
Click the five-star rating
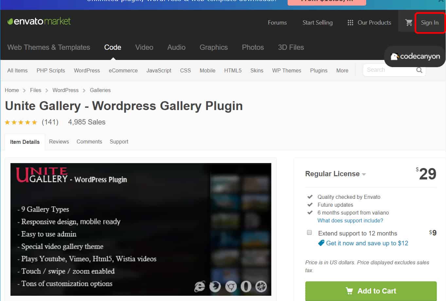tap(21, 122)
